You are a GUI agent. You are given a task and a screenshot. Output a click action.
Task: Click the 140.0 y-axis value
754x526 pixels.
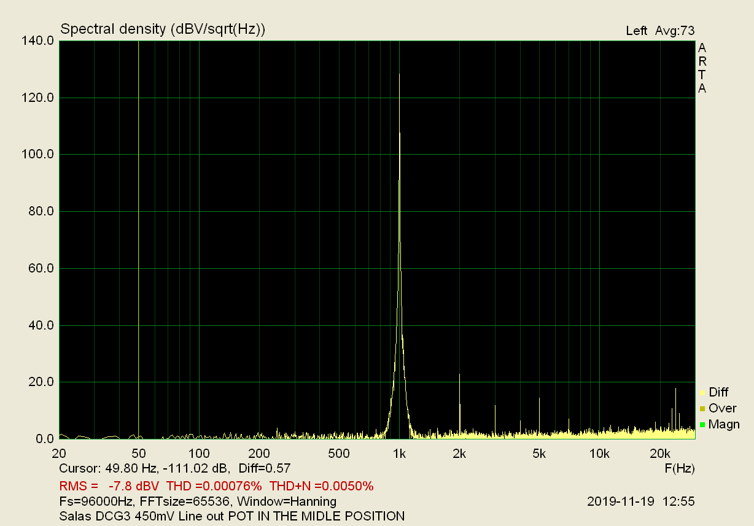(38, 41)
